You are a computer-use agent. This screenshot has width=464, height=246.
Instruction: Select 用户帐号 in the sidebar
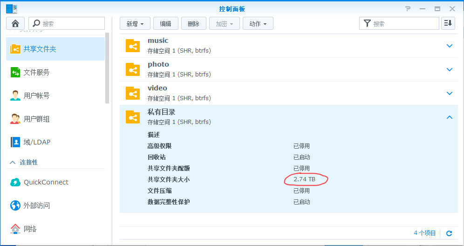[36, 96]
